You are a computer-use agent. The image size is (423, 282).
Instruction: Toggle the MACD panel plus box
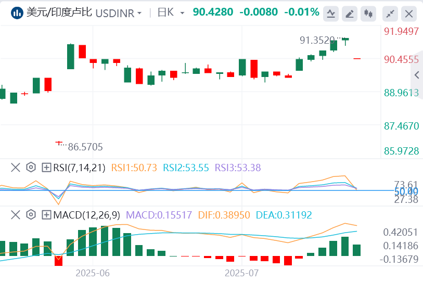pyautogui.click(x=46, y=214)
